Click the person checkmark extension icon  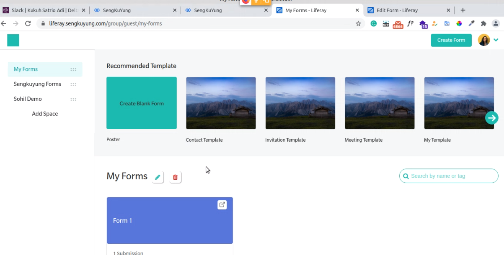click(x=435, y=23)
